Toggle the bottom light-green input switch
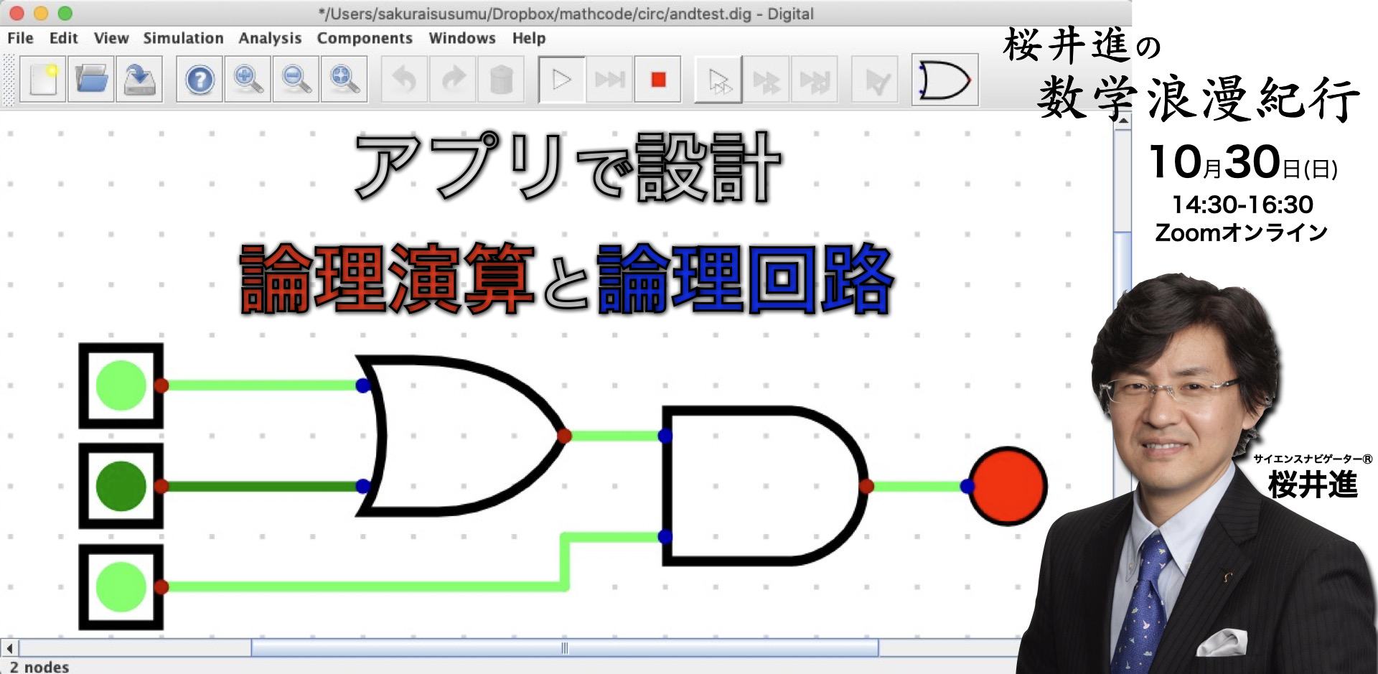 pos(121,587)
